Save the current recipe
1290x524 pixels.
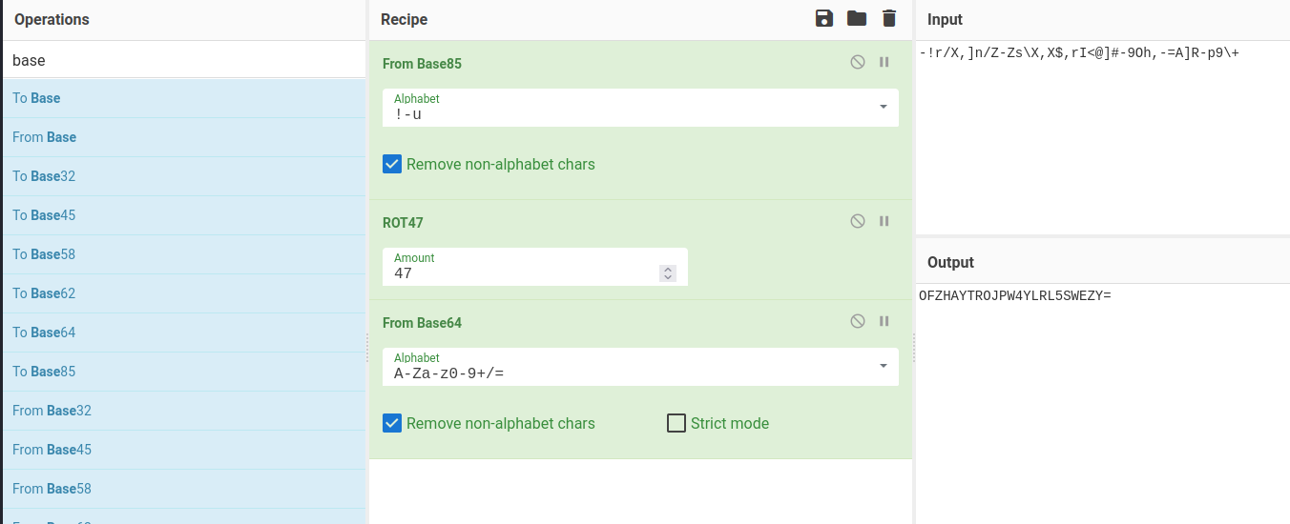coord(824,19)
